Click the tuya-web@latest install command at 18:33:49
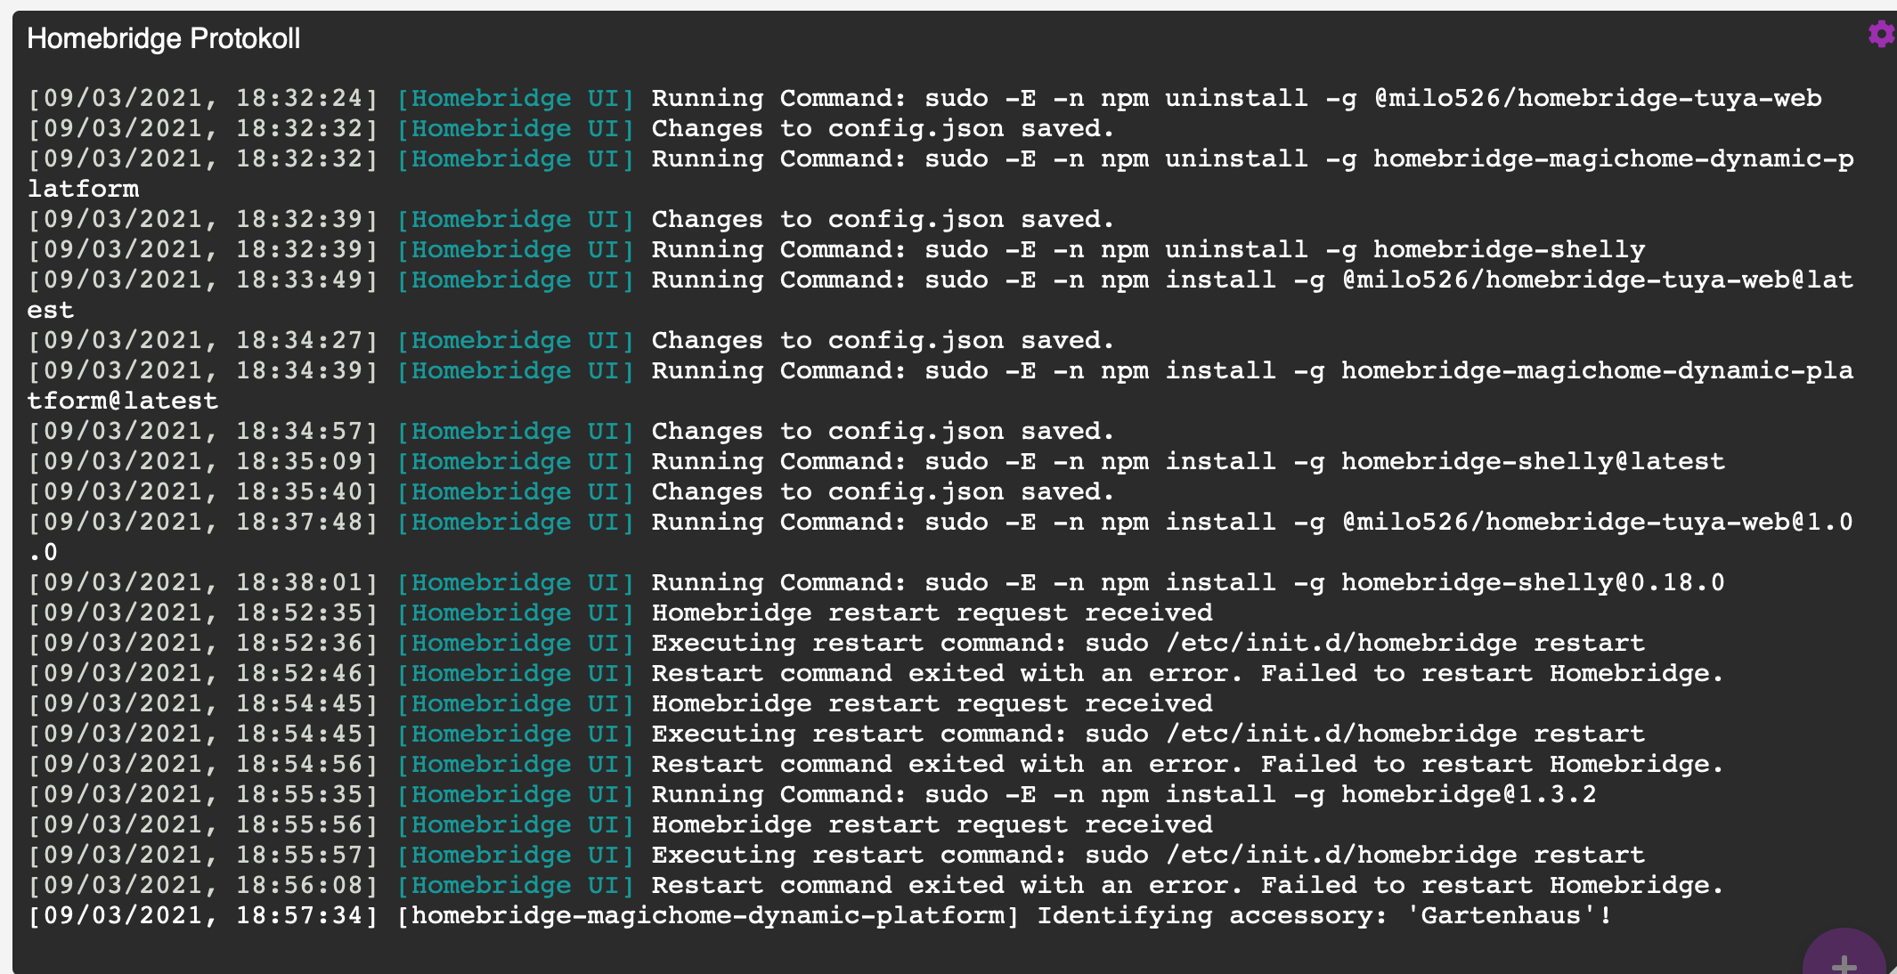This screenshot has width=1897, height=974. click(1251, 280)
